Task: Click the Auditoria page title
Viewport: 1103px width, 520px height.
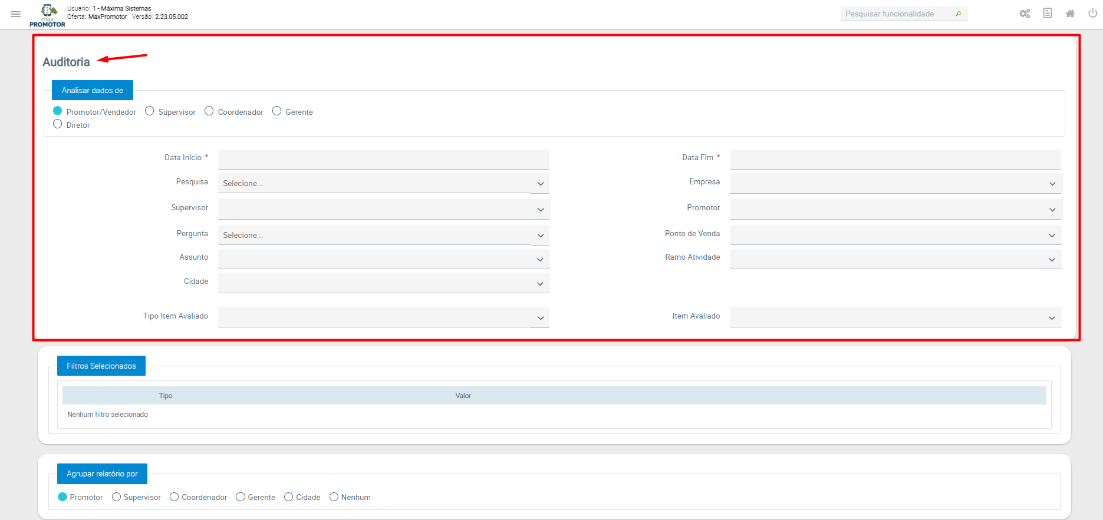Action: pos(66,62)
